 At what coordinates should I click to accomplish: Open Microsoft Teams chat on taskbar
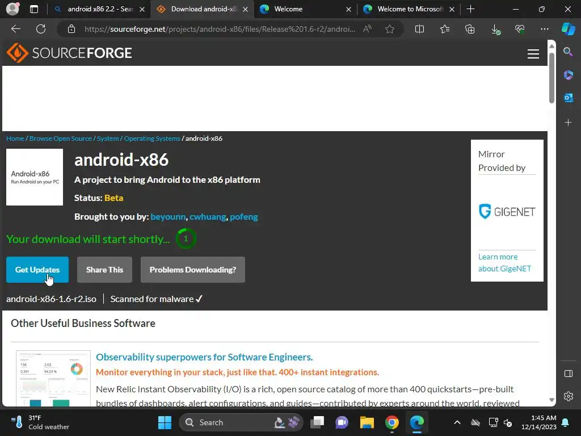tap(342, 422)
